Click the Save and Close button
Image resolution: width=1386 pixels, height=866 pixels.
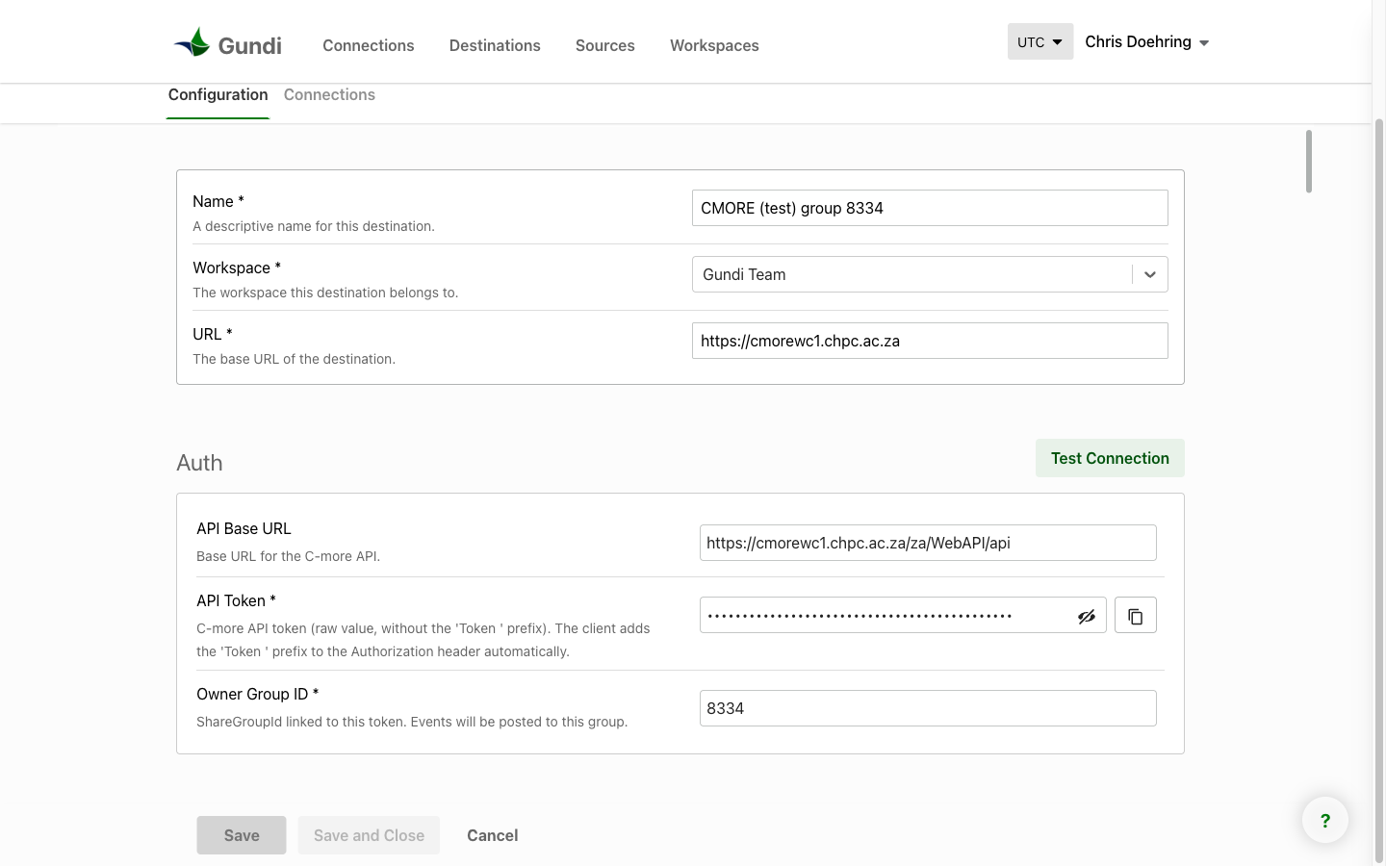(x=369, y=835)
